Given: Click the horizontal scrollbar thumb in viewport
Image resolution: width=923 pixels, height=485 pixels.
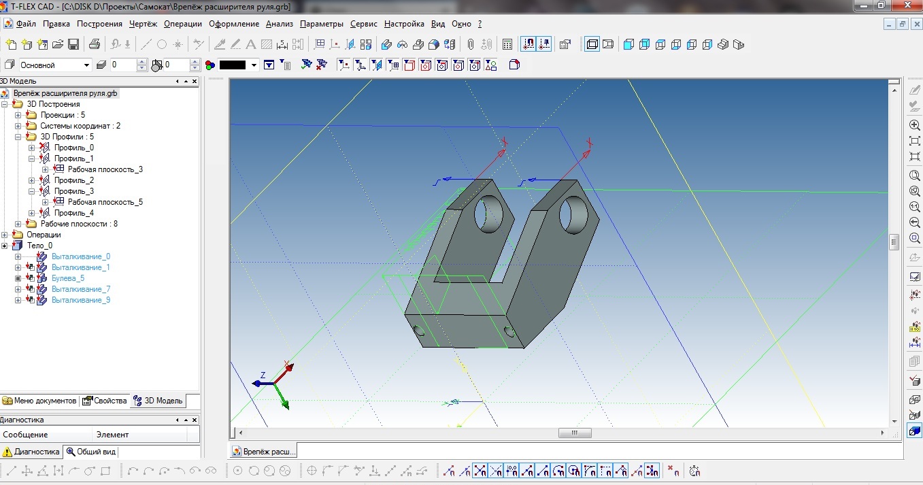Looking at the screenshot, I should (575, 433).
